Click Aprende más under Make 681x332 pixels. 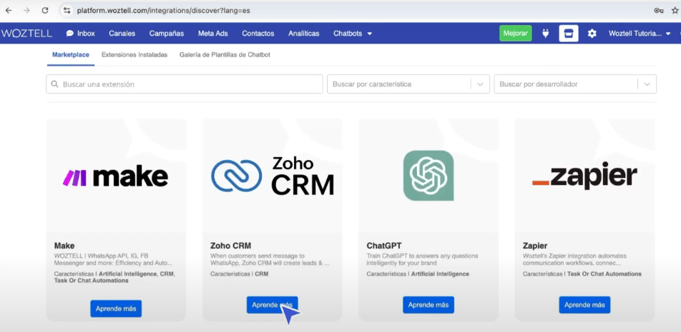coord(116,308)
